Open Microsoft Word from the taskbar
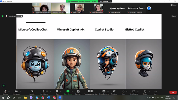Image resolution: width=178 pixels, height=100 pixels. point(48,98)
